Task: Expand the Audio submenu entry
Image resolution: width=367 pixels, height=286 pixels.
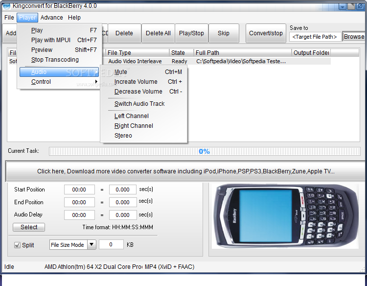Action: tap(59, 72)
